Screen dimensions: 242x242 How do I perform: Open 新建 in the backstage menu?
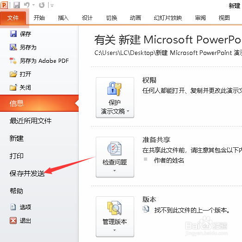(x=16, y=138)
